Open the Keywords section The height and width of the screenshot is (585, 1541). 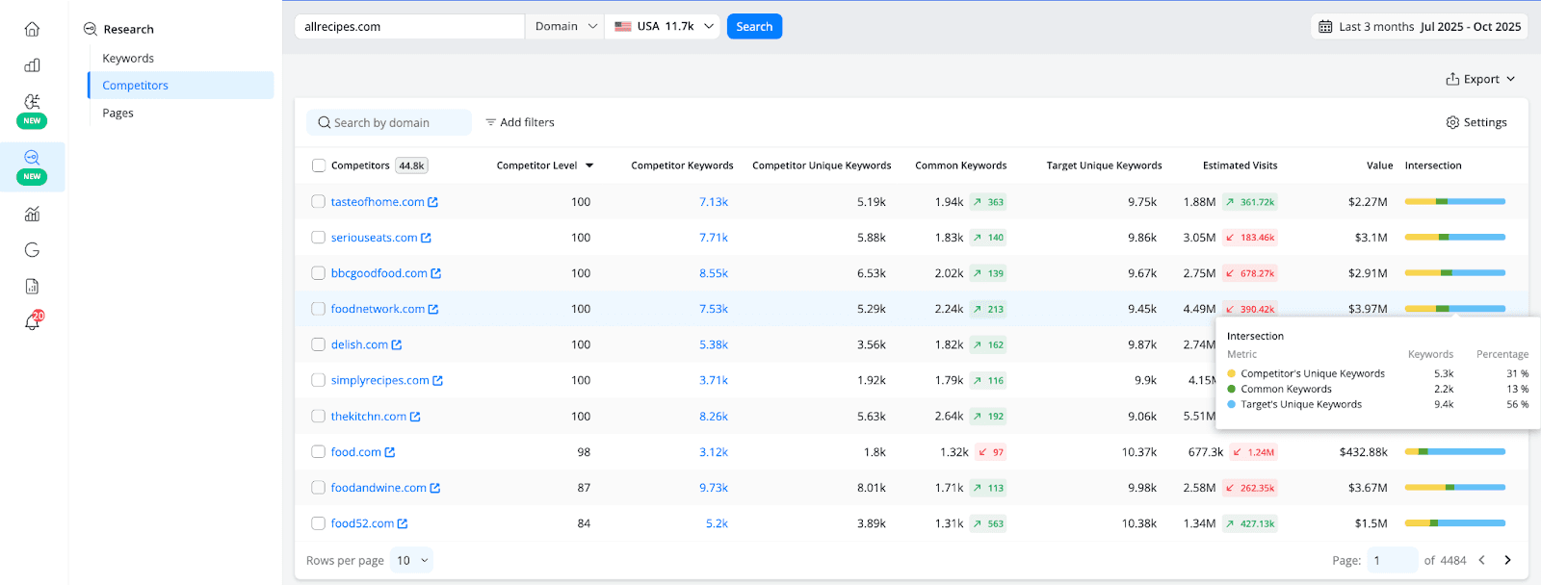128,59
